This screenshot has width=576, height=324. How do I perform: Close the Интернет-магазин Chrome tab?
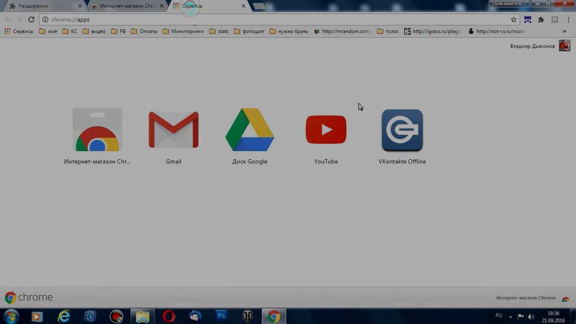162,6
